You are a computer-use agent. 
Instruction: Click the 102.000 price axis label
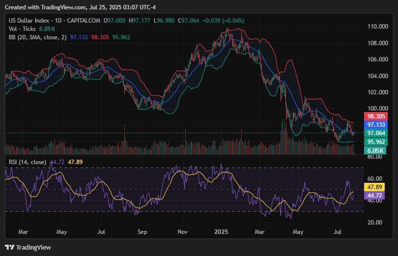(378, 92)
